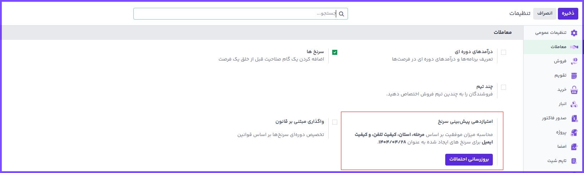Select the فروش menu item label
This screenshot has width=584, height=173.
(x=560, y=61)
